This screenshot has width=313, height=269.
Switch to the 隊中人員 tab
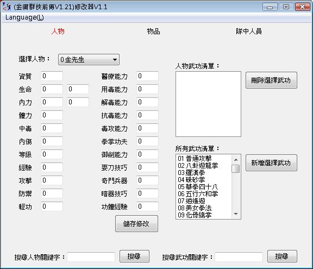tap(249, 32)
